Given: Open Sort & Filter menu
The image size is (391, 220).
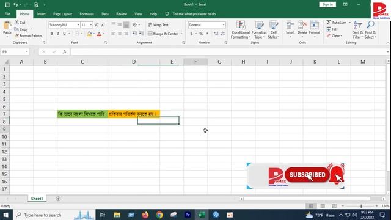Looking at the screenshot, I should (x=358, y=30).
